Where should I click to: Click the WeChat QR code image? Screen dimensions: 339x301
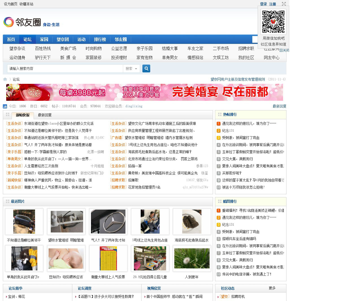click(x=273, y=22)
